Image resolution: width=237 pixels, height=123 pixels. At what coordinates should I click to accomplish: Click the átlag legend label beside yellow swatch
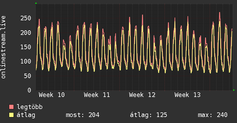tap(26, 115)
